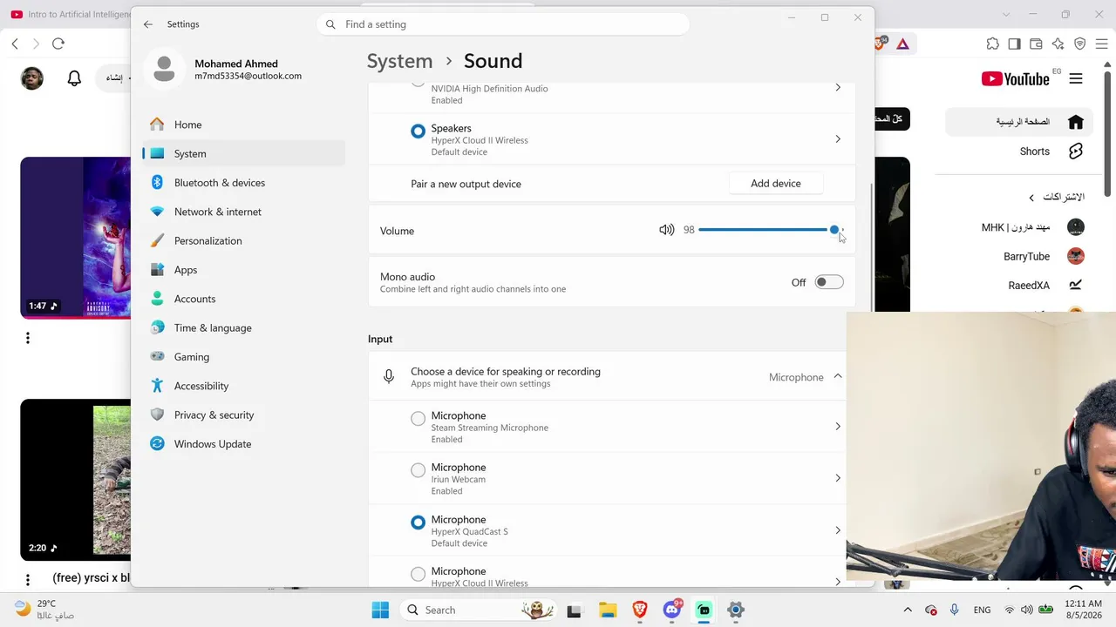Open Speakers HyperX Cloud II properties chevron

[x=838, y=139]
